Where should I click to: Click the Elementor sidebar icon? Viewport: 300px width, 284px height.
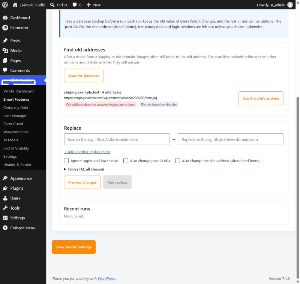[5, 27]
